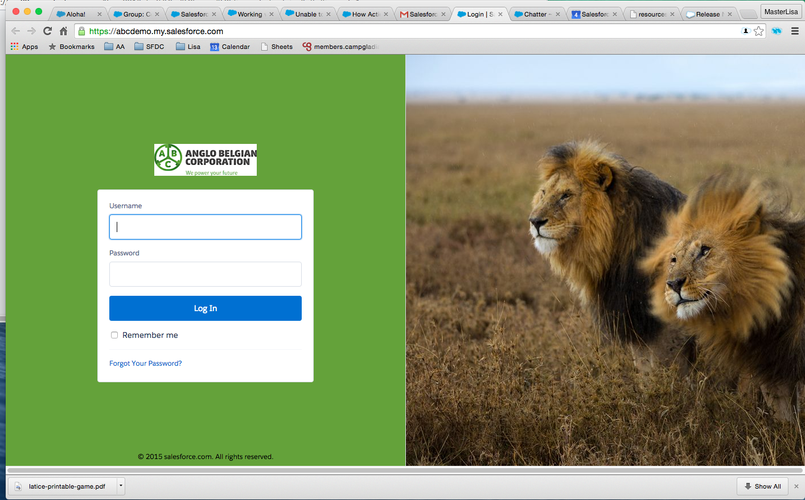Switch to the Gmail Salesforce tab
Viewport: 805px width, 500px height.
422,14
